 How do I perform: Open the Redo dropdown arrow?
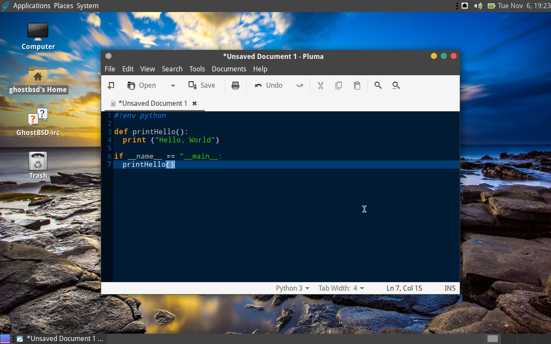pyautogui.click(x=300, y=85)
